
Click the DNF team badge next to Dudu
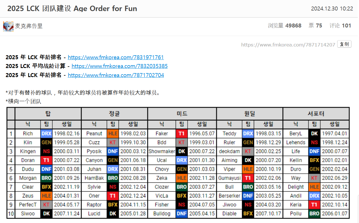pos(46,169)
